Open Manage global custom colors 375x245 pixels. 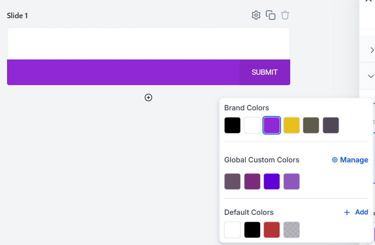tap(350, 160)
